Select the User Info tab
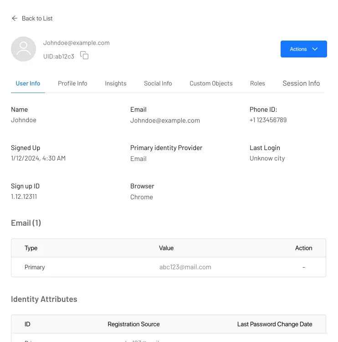The width and height of the screenshot is (338, 342). coord(28,83)
